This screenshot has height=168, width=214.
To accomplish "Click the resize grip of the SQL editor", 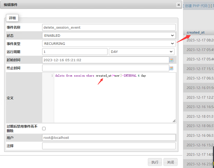I will [174, 121].
